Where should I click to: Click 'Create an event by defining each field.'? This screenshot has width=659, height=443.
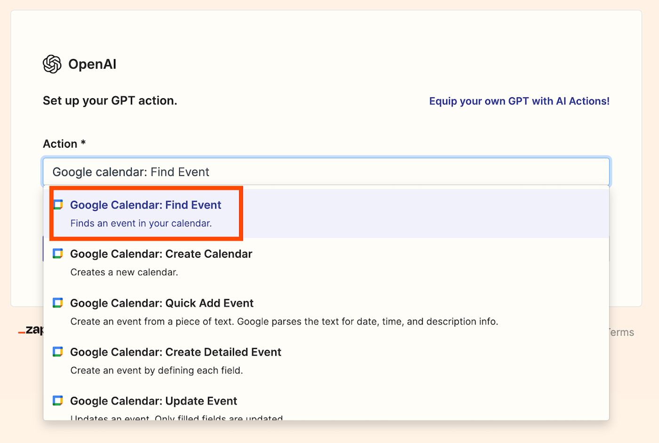(x=157, y=371)
